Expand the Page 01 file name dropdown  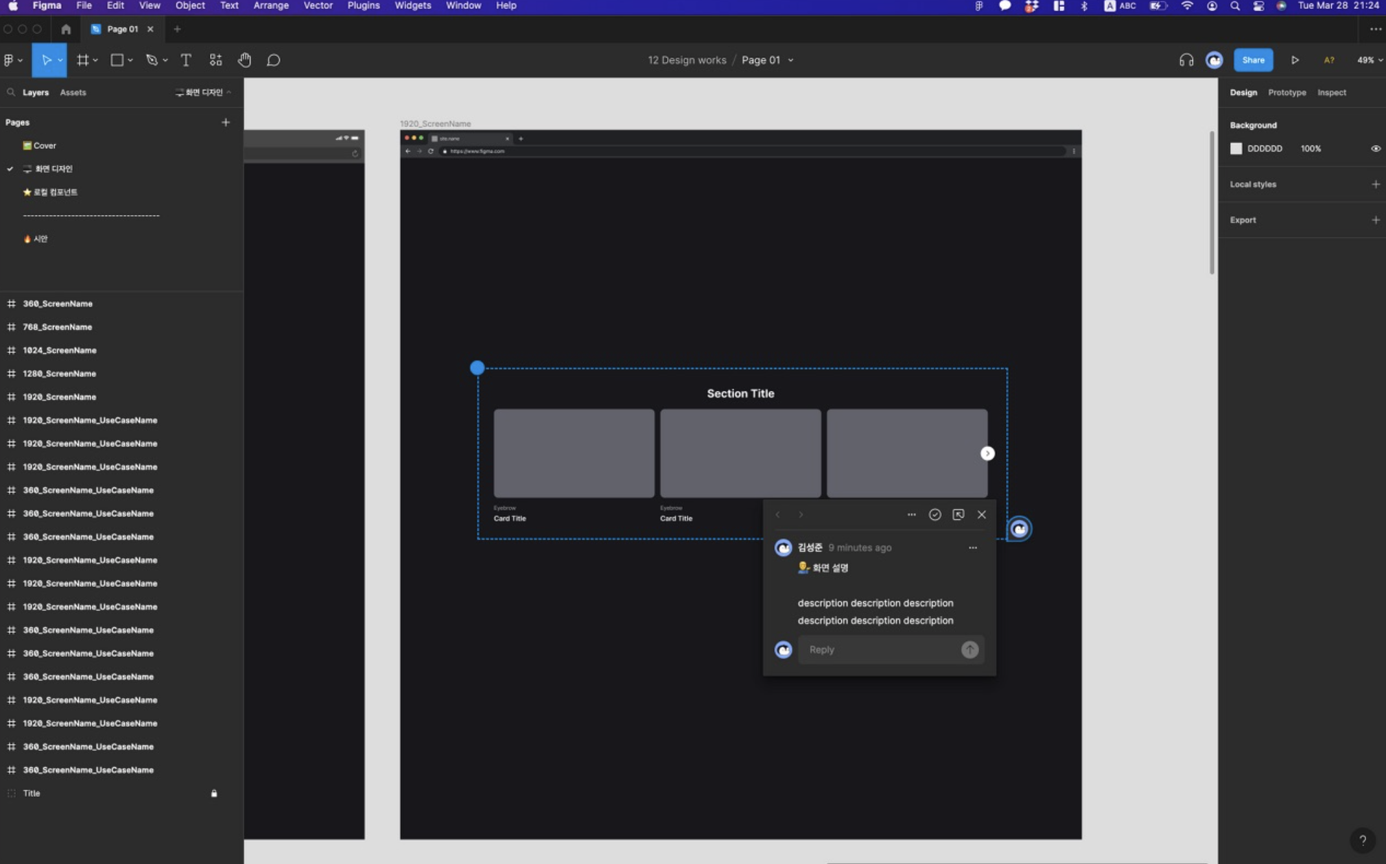[790, 60]
